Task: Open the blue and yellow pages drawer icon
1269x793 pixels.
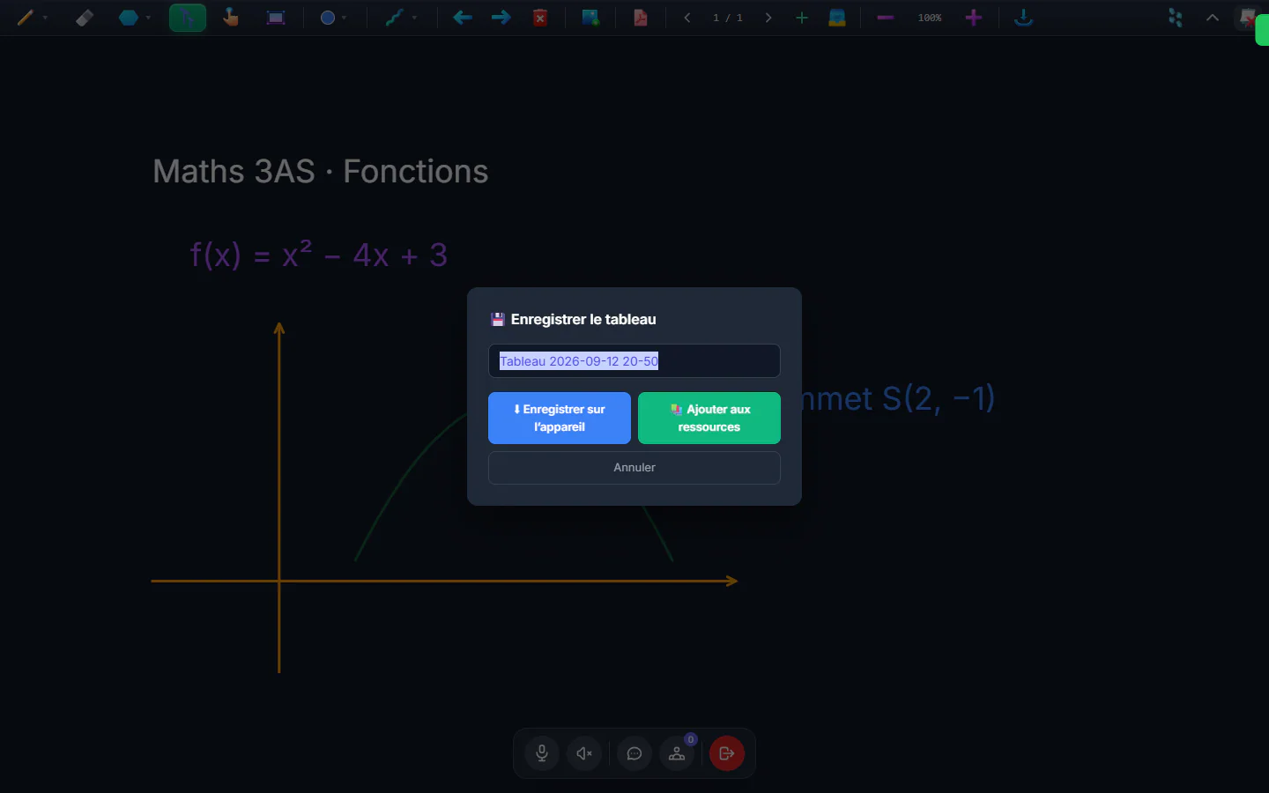Action: point(837,18)
